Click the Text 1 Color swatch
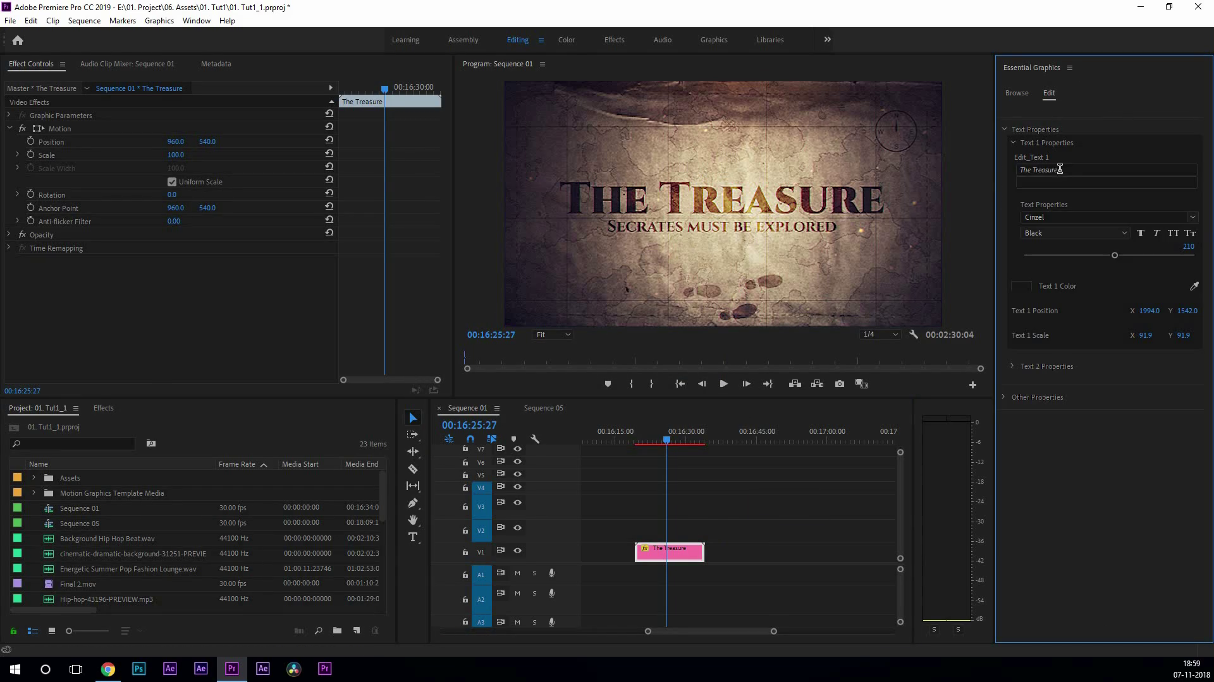 (x=1021, y=286)
